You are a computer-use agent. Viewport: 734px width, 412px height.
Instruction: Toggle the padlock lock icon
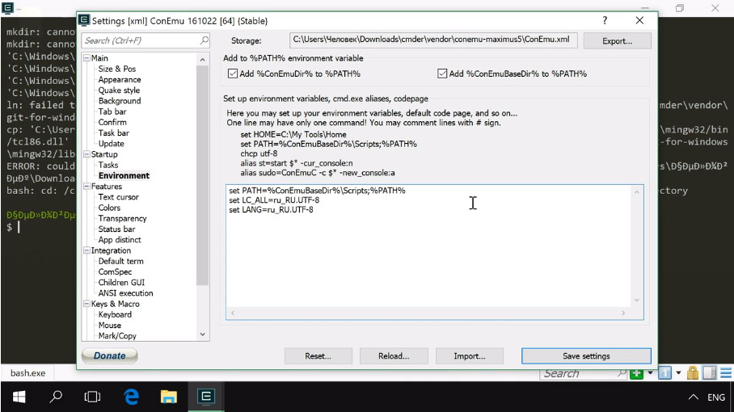[x=692, y=373]
